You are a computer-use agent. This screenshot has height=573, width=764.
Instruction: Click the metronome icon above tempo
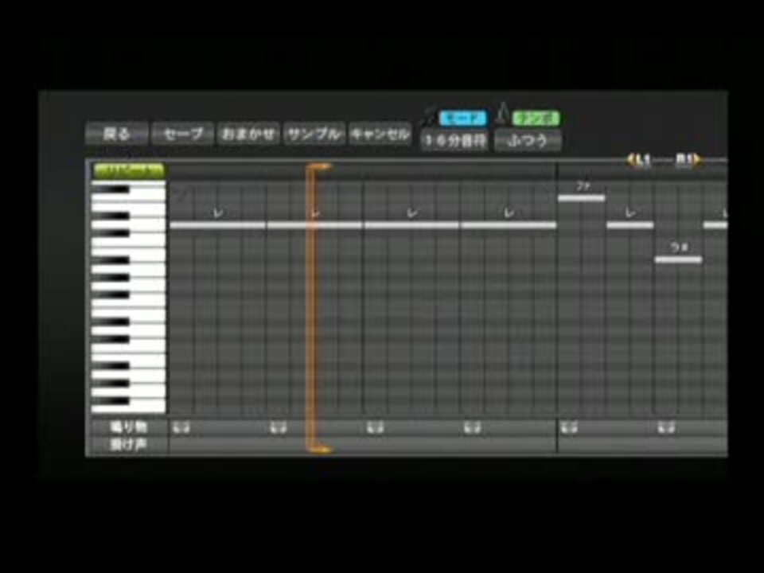(502, 113)
